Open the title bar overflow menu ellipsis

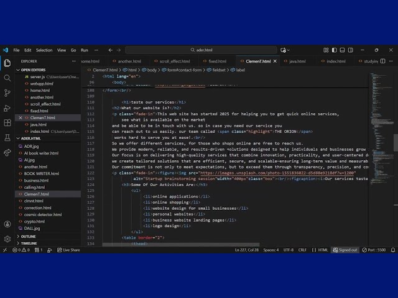pos(96,50)
